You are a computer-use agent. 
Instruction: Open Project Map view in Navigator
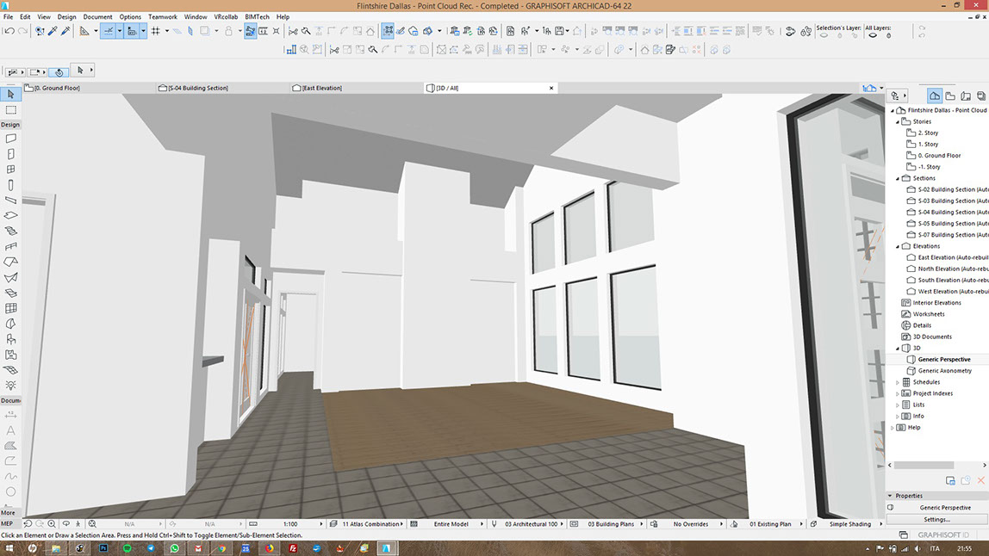935,96
